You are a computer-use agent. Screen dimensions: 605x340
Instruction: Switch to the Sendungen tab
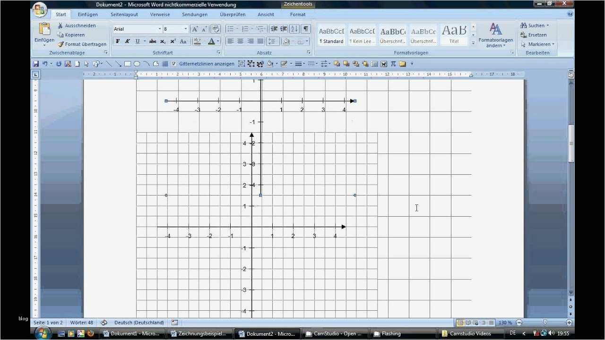tap(195, 15)
